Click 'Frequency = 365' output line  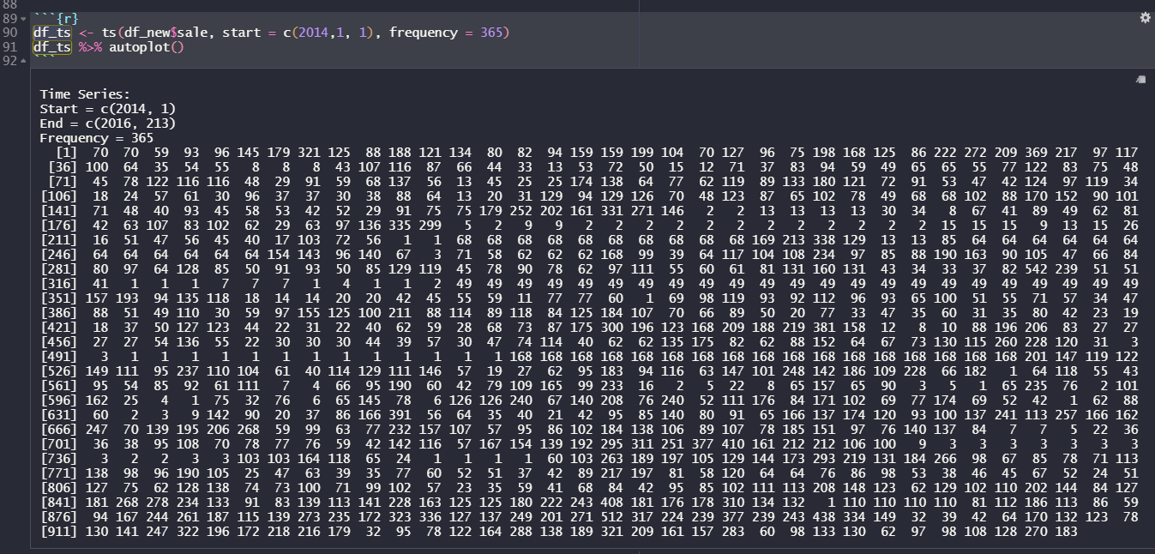(x=96, y=138)
